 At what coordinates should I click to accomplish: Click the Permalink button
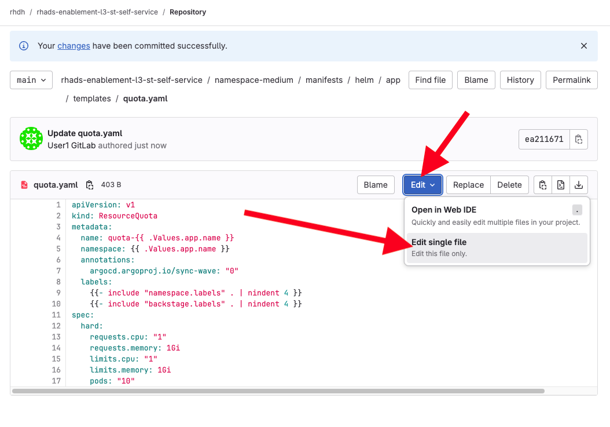[x=571, y=80]
